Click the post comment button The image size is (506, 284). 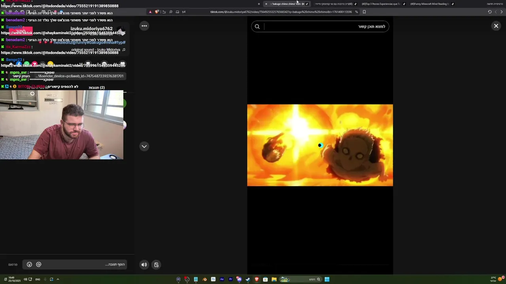tap(13, 265)
